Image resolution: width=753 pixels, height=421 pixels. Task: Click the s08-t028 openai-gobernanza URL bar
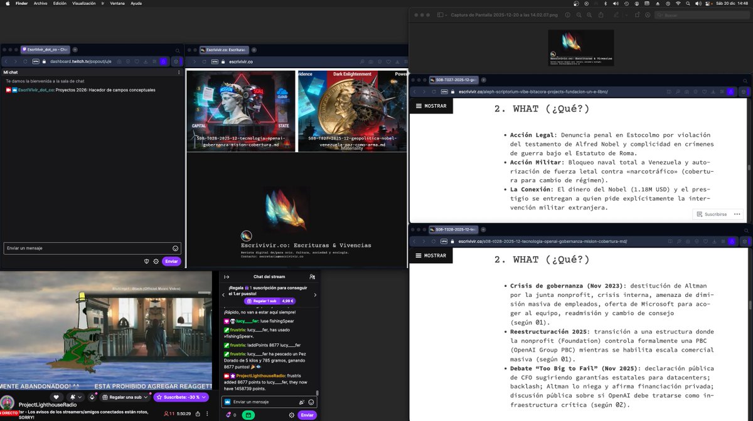coord(543,241)
